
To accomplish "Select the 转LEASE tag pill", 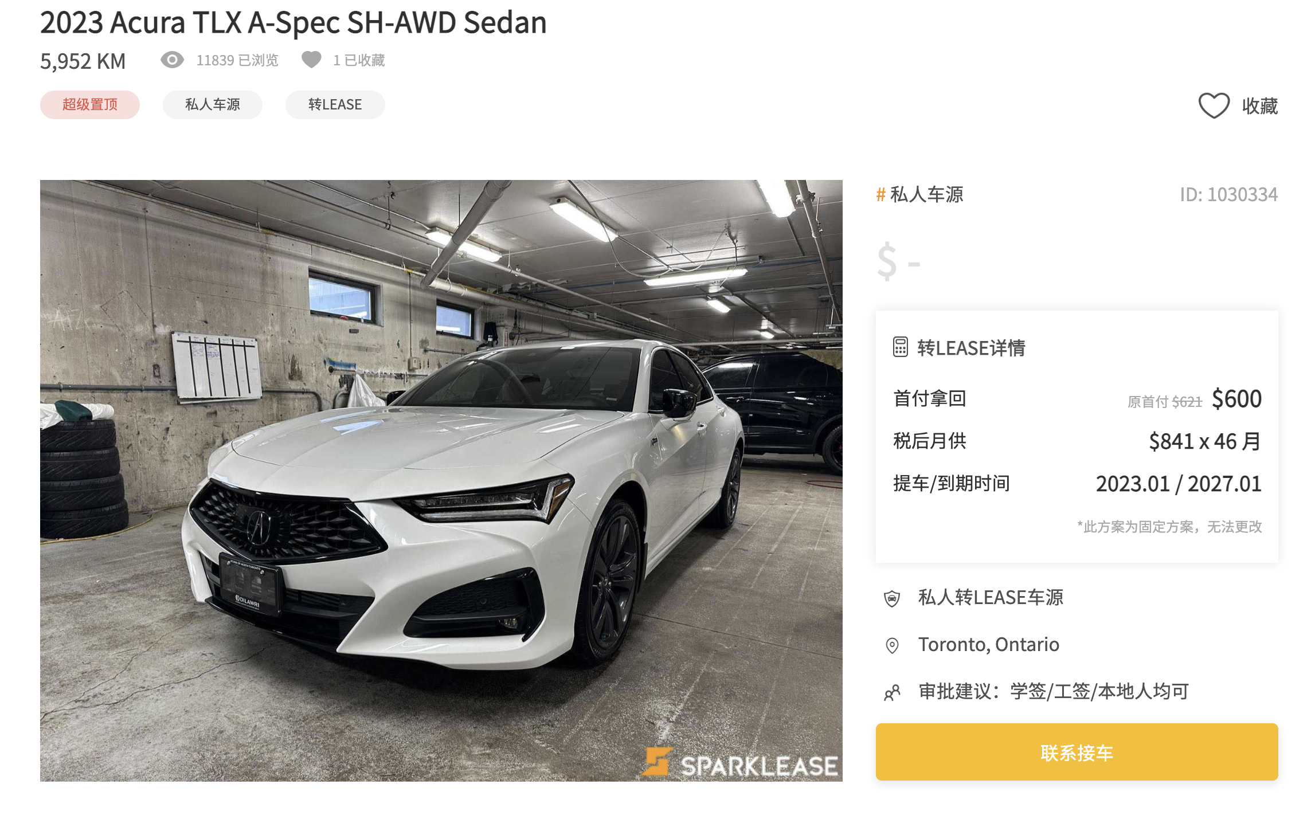I will click(335, 104).
